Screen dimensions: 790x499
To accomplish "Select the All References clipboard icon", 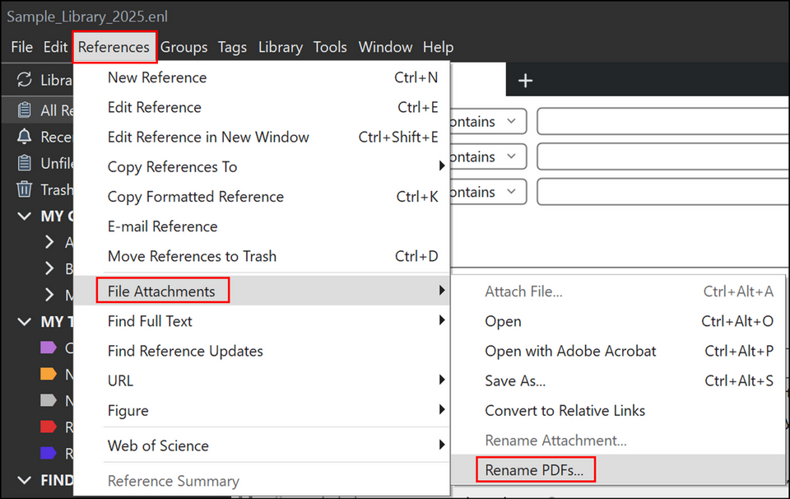I will (25, 110).
